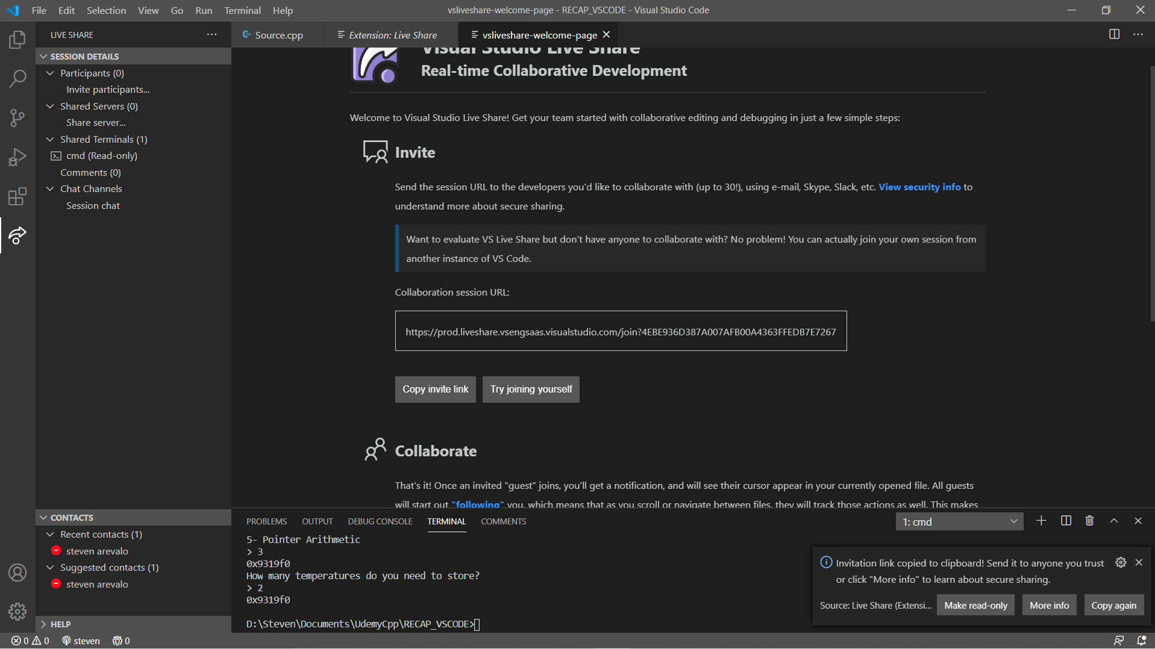
Task: Collapse the Participants tree node
Action: (50, 73)
